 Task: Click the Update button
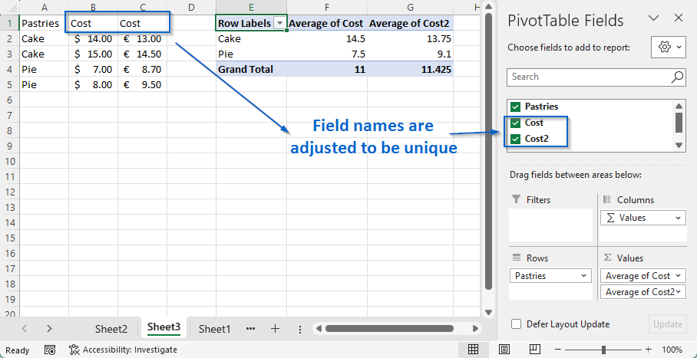(x=667, y=324)
